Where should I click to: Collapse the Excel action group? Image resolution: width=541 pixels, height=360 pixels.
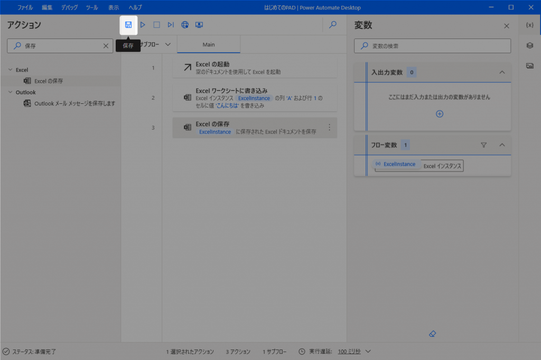11,70
